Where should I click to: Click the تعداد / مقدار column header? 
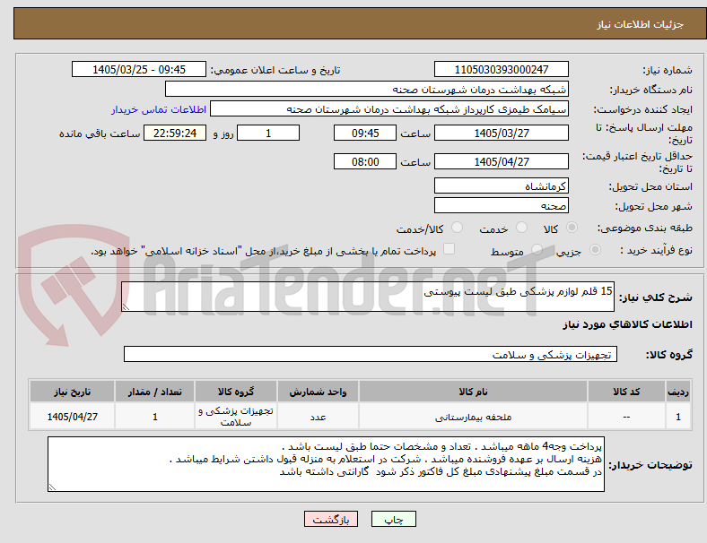point(154,392)
